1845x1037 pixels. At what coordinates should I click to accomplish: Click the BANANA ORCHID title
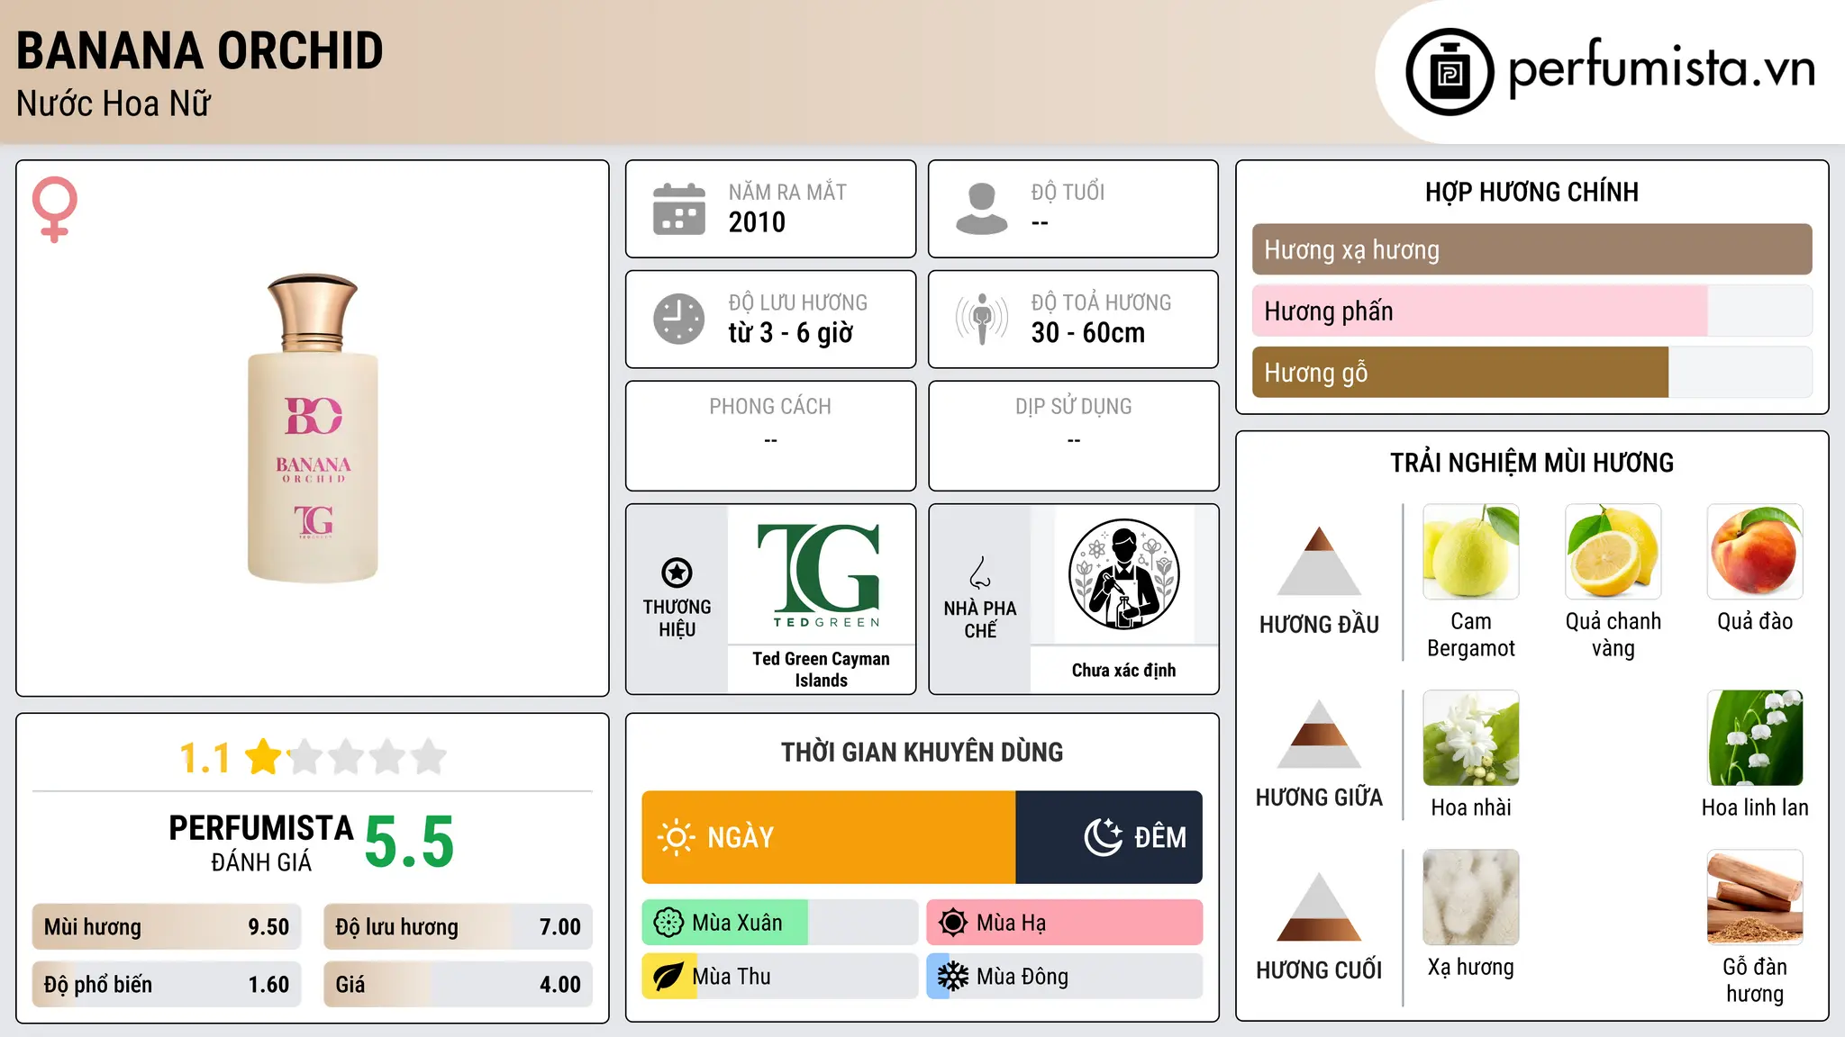tap(200, 51)
